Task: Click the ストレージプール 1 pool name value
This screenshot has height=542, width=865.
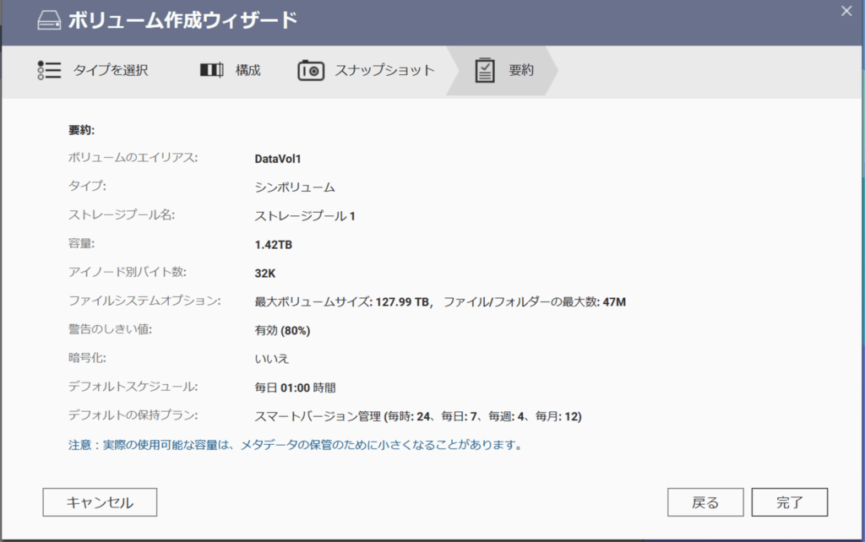Action: pos(305,215)
